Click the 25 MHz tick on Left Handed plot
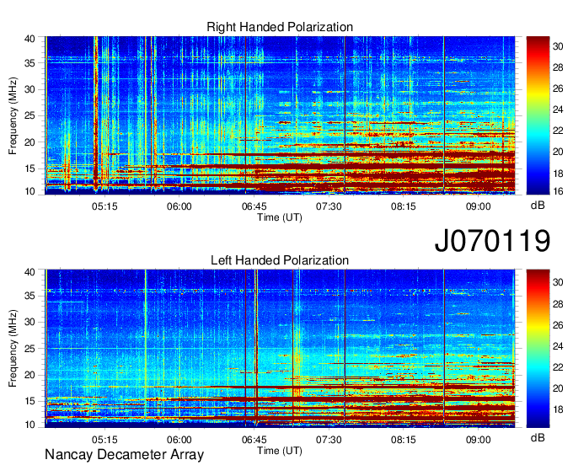Viewport: 573px width, 465px height. click(x=29, y=349)
